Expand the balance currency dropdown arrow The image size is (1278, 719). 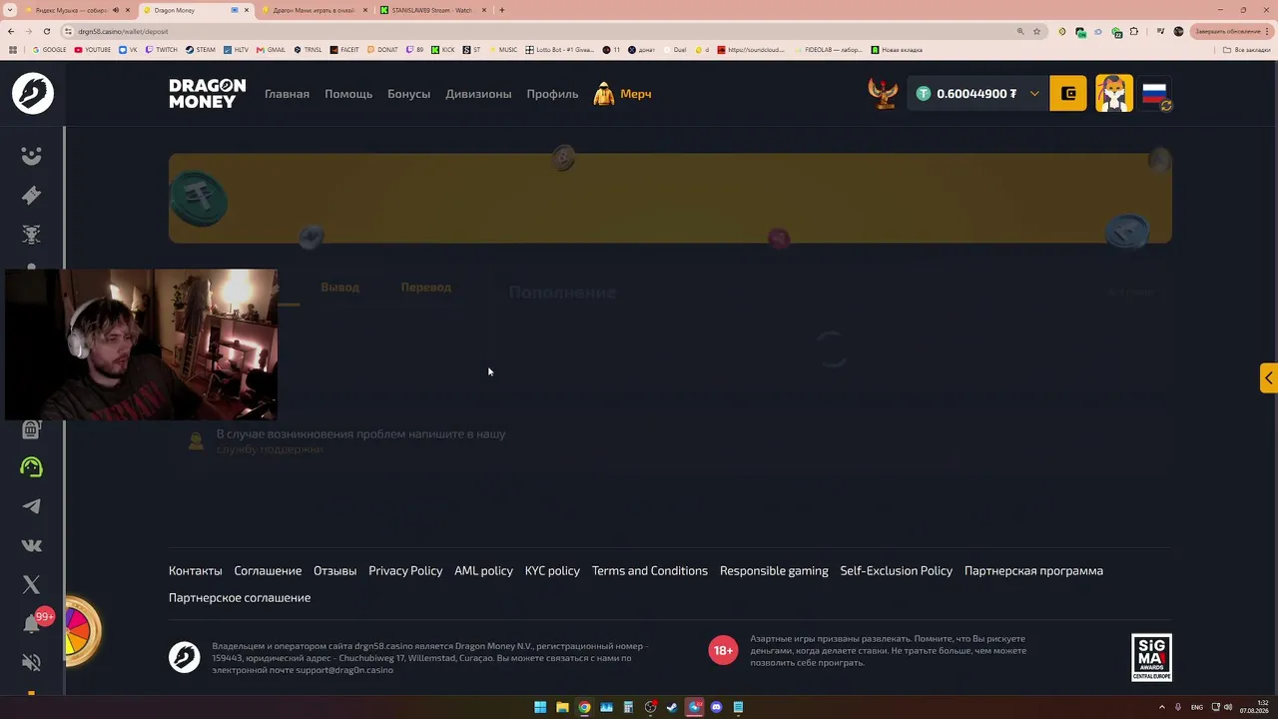[x=1034, y=94]
